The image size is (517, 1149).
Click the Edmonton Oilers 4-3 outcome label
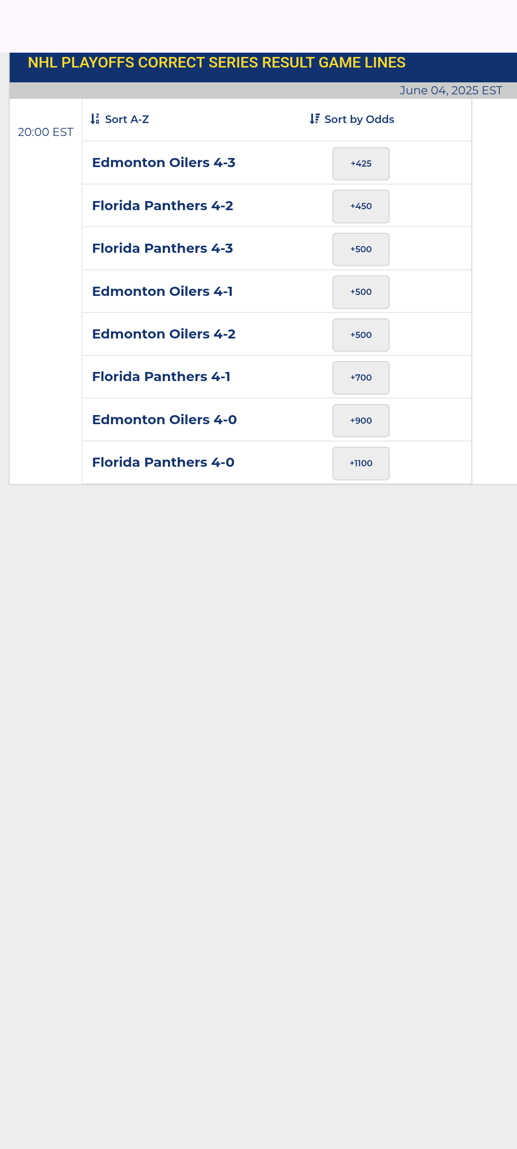coord(164,163)
